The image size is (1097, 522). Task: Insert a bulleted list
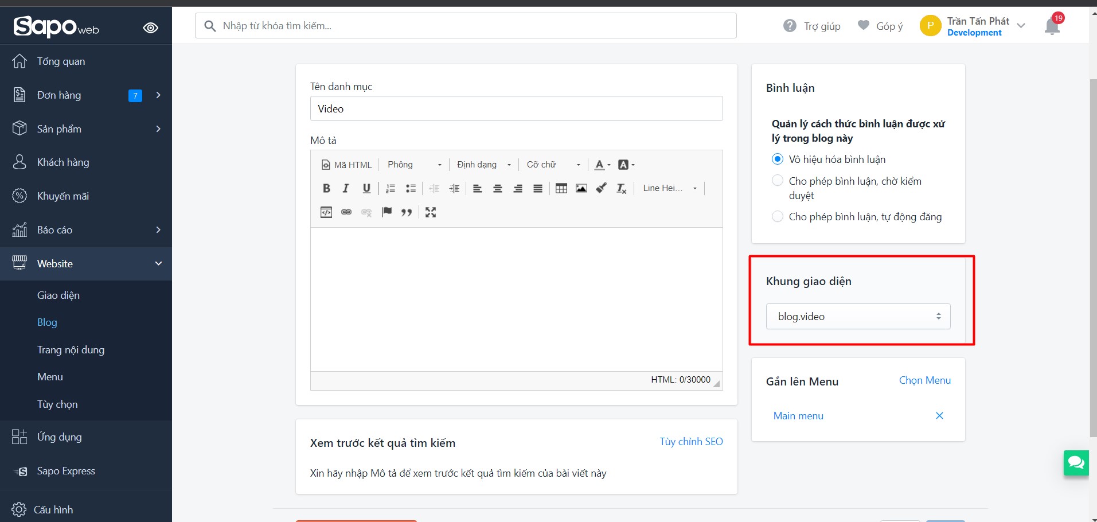point(411,188)
